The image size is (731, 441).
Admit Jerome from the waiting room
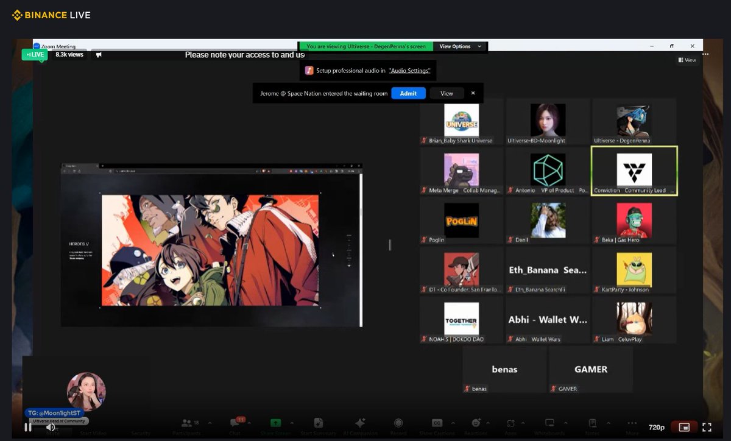tap(408, 93)
